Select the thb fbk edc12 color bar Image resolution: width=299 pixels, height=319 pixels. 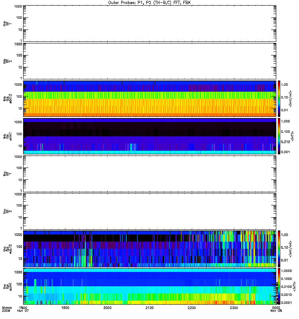tap(279, 98)
